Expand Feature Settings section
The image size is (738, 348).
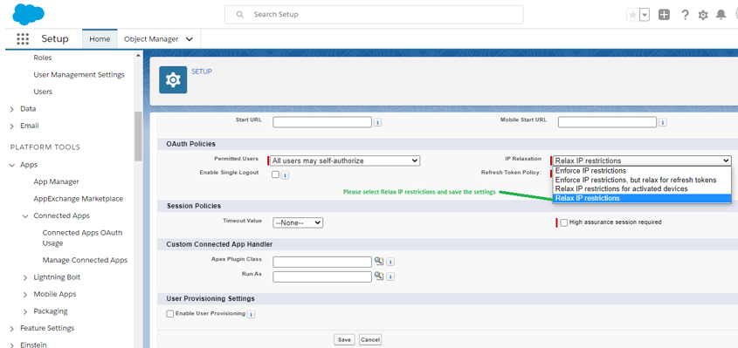(11, 329)
